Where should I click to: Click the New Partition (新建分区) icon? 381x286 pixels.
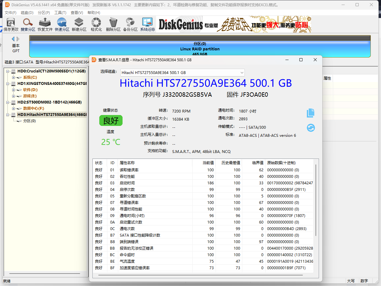(x=79, y=24)
